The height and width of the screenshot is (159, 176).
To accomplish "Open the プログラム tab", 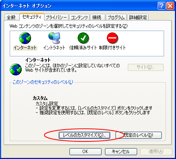I will pos(116,17).
